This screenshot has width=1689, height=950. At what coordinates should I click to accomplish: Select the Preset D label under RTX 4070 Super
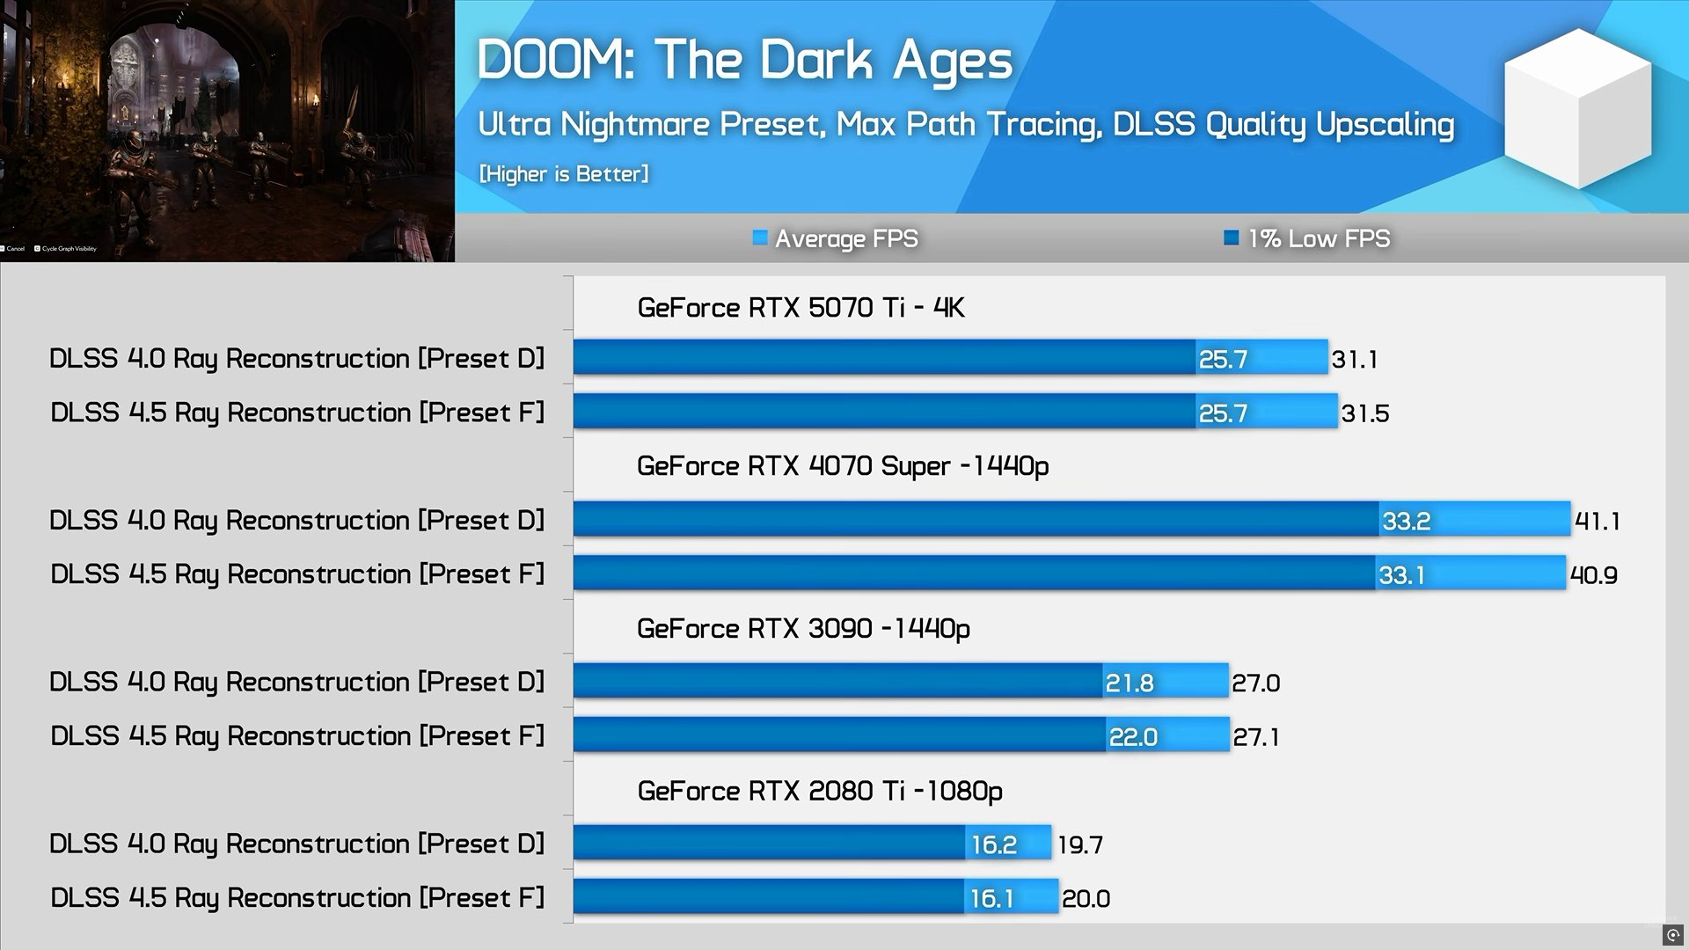click(297, 520)
